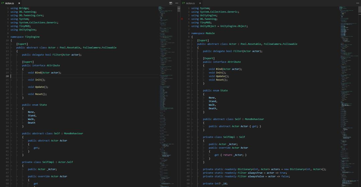Click 'MonoBehaviour' in the right editor
Viewport: 361px width, 187px height.
pyautogui.click(x=254, y=119)
